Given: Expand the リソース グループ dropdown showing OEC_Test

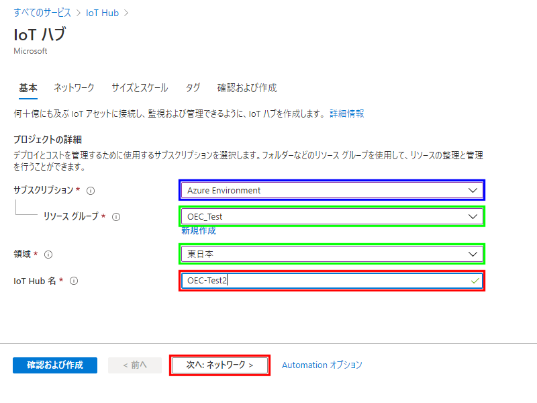Looking at the screenshot, I should click(x=332, y=216).
